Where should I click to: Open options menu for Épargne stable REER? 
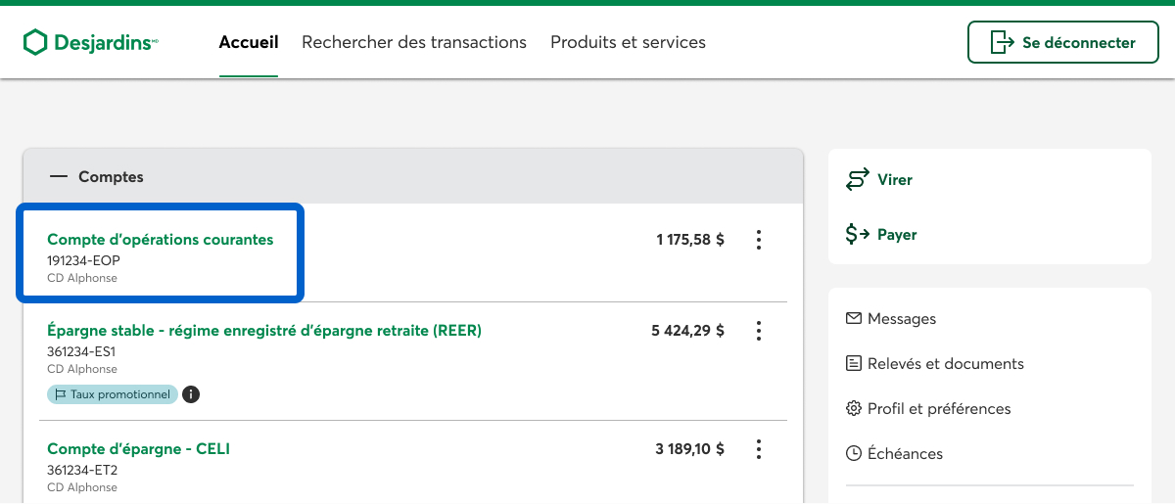point(758,331)
